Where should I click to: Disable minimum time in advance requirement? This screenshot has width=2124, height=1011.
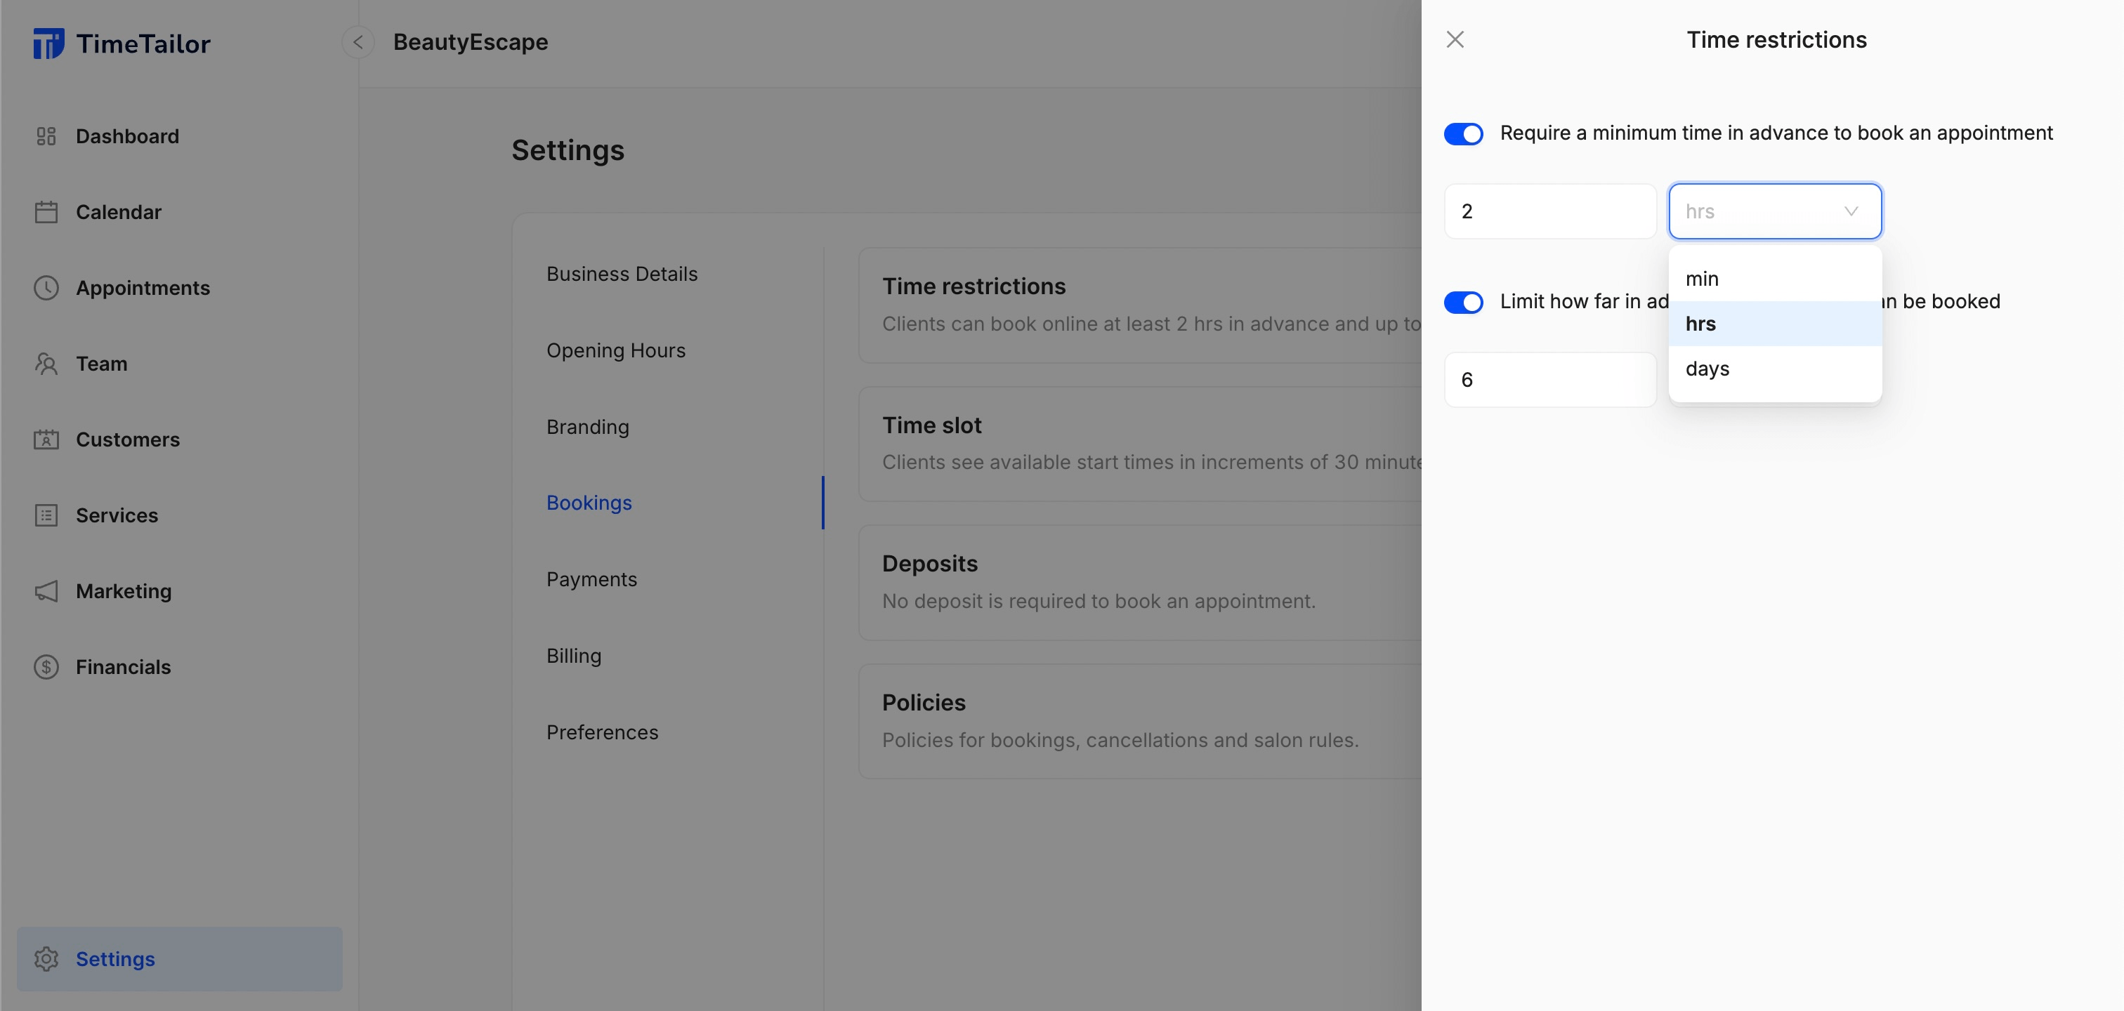click(1464, 133)
